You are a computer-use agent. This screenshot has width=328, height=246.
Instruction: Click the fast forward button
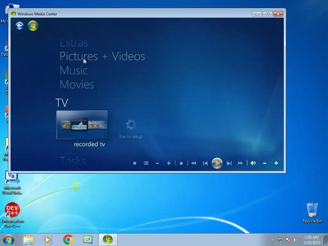pyautogui.click(x=240, y=163)
